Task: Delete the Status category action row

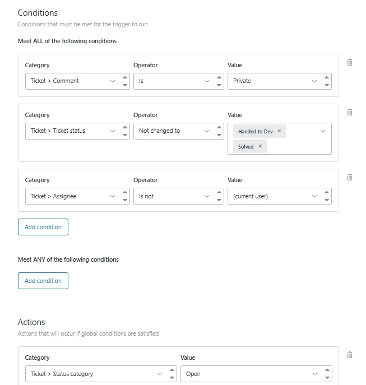Action: pyautogui.click(x=350, y=355)
